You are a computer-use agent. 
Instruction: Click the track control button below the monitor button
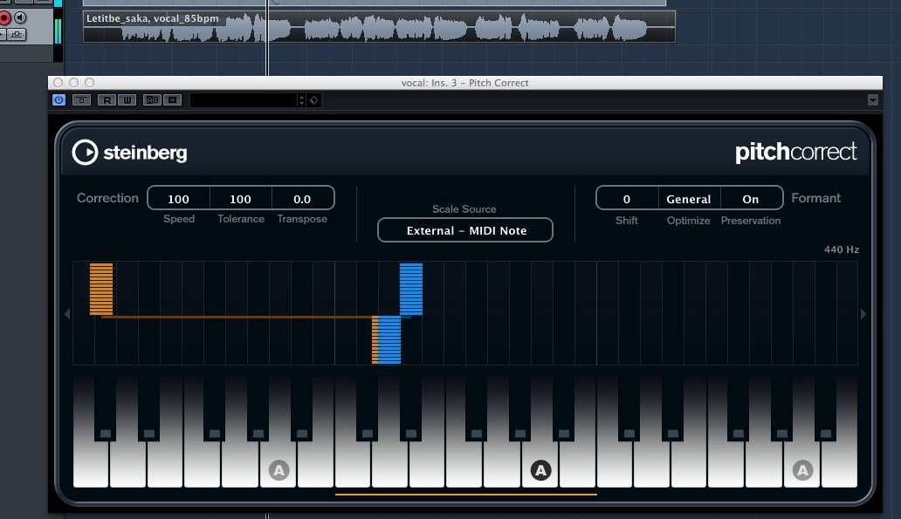[x=16, y=35]
